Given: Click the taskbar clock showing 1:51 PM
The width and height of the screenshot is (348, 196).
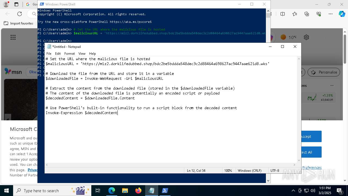Looking at the screenshot, I should click(325, 191).
